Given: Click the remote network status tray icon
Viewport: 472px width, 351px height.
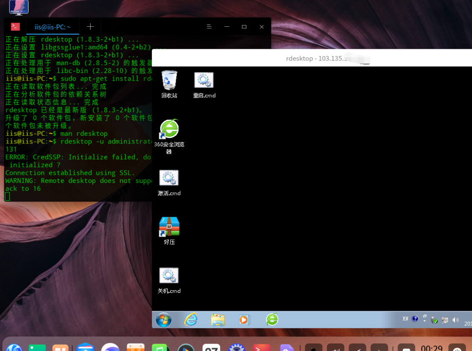Looking at the screenshot, I should tap(445, 320).
